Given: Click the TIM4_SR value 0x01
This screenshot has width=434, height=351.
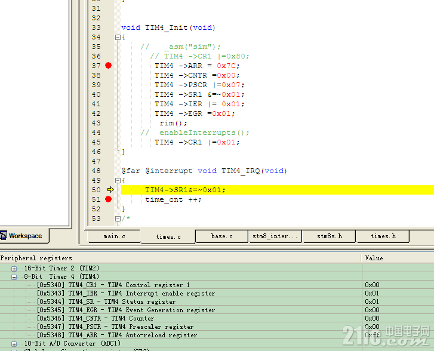Looking at the screenshot, I should [372, 301].
